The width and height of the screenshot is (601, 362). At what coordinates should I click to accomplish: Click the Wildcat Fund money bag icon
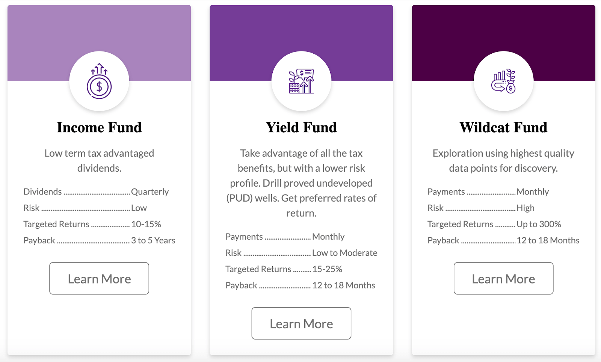pyautogui.click(x=503, y=81)
